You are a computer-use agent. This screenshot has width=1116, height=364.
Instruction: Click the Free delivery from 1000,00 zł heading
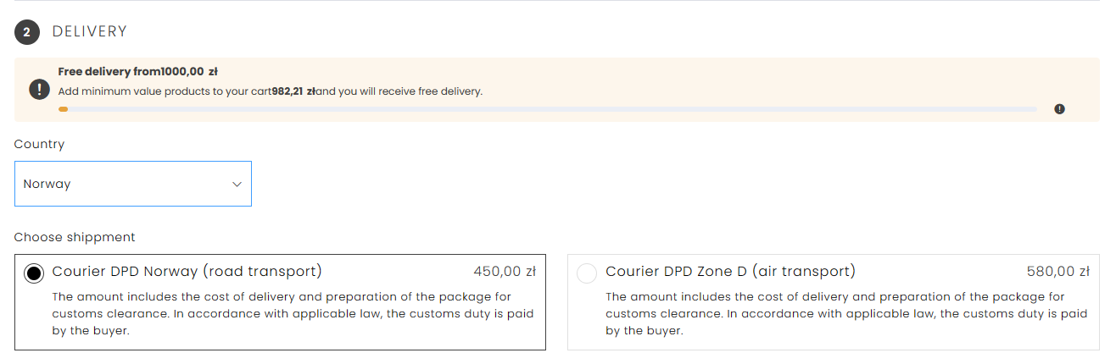click(x=137, y=72)
